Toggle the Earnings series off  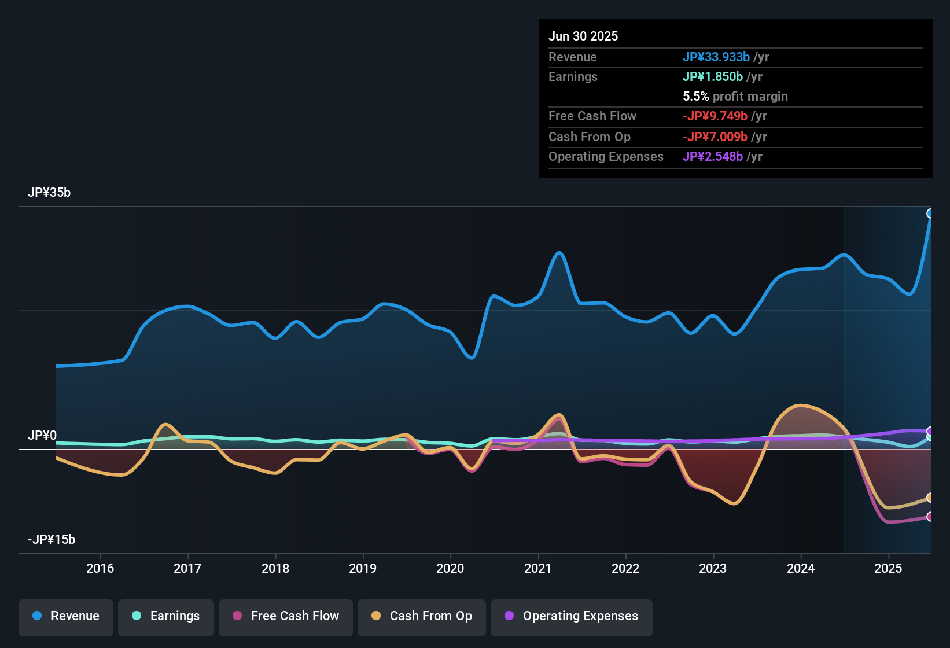click(x=166, y=616)
